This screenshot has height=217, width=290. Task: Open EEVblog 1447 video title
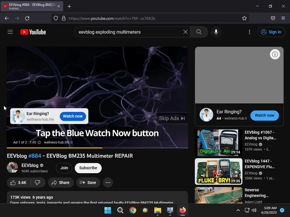coord(259,164)
